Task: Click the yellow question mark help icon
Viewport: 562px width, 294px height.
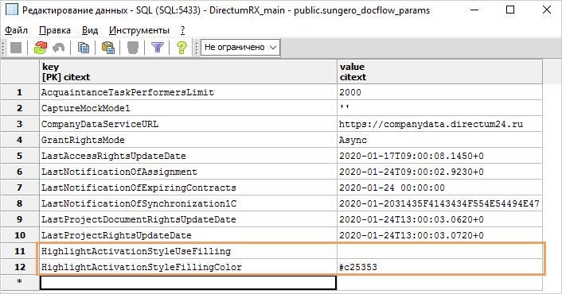Action: [x=181, y=47]
